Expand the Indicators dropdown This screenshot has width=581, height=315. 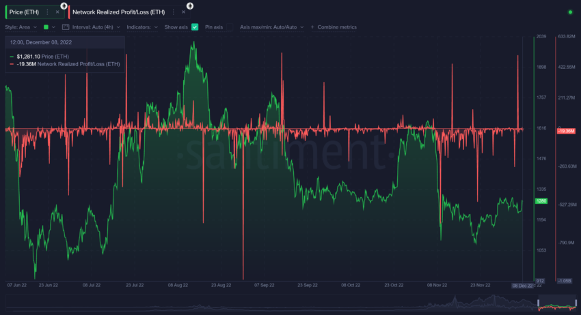(x=142, y=27)
